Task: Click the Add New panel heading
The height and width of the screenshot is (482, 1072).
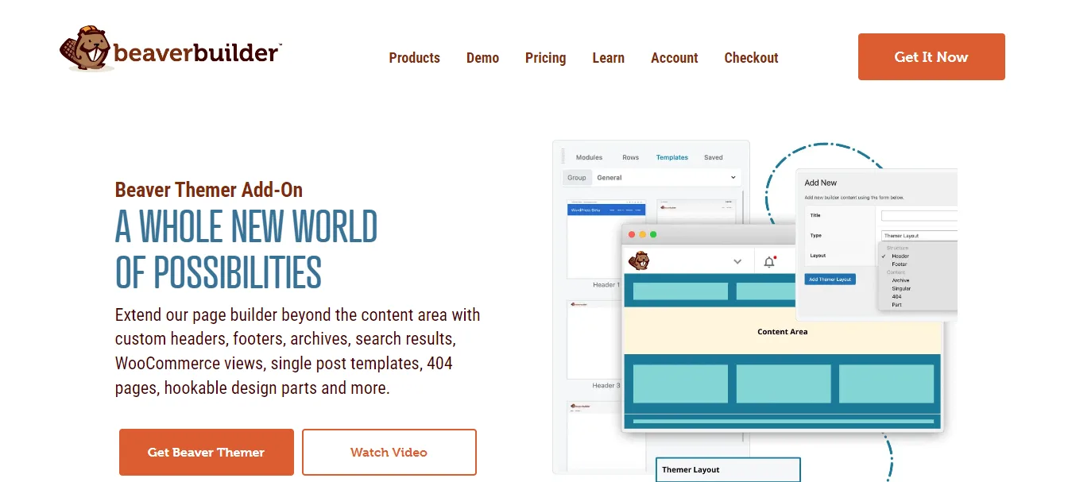Action: [x=821, y=183]
